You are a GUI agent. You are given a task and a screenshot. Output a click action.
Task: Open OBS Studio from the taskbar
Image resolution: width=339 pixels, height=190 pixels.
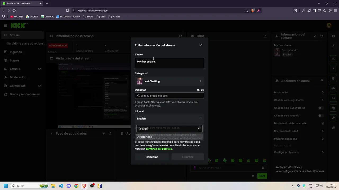click(x=92, y=186)
